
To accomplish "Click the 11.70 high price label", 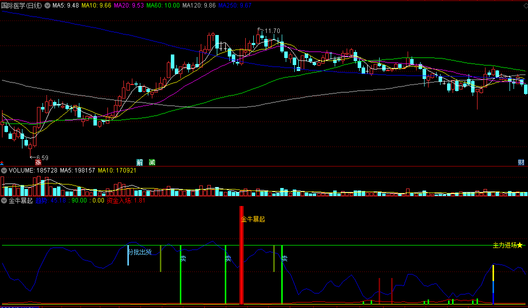I will tap(272, 31).
